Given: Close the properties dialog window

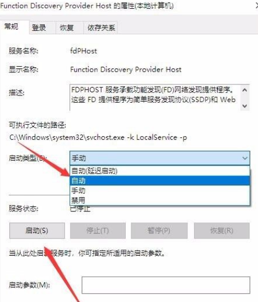Looking at the screenshot, I should coord(257,6).
